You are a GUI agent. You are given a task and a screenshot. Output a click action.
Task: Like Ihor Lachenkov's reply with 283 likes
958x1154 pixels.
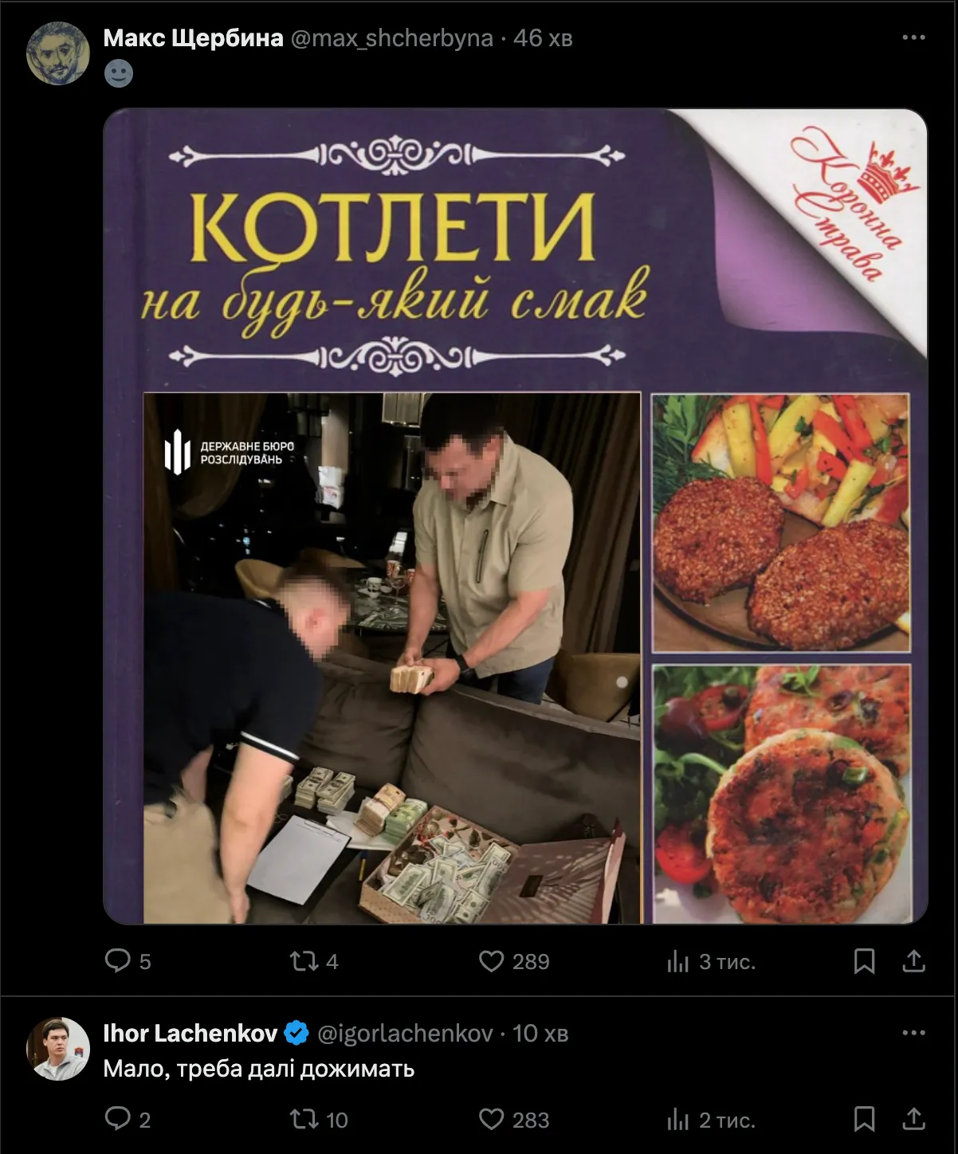514,1120
